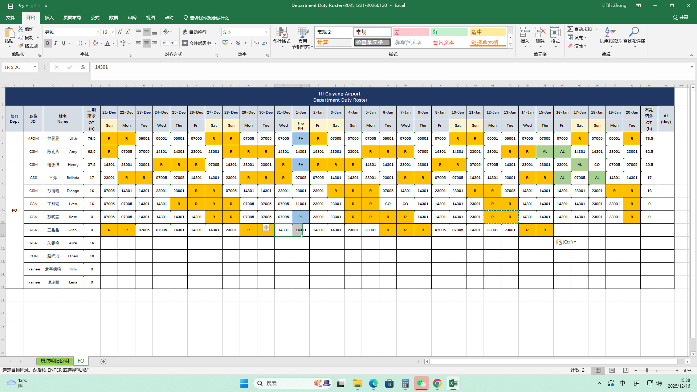
Task: Click the Insert cells icon
Action: click(x=525, y=32)
